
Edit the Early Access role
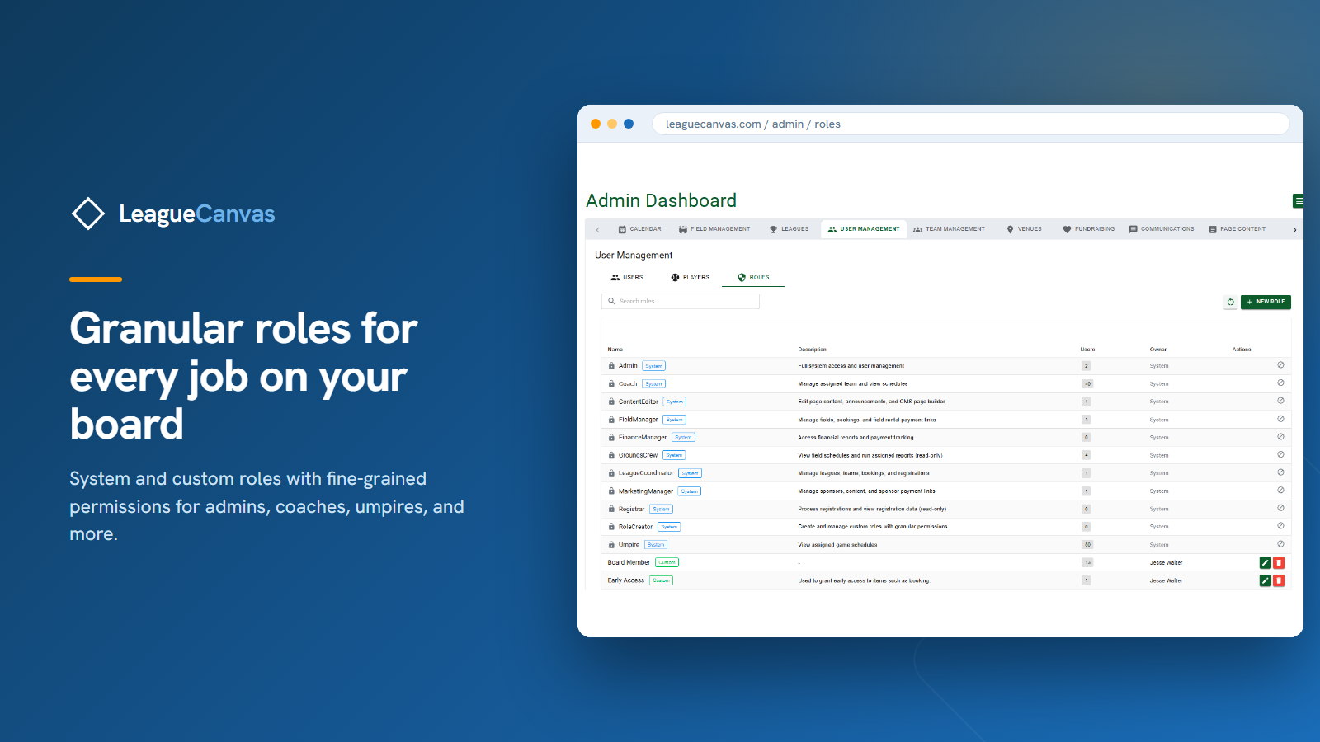click(1265, 580)
